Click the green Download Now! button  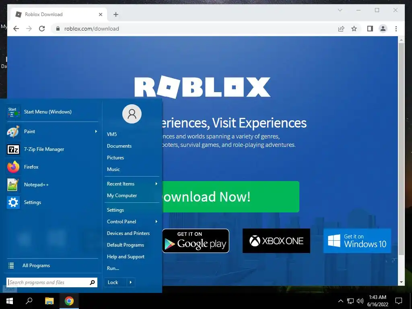(231, 196)
